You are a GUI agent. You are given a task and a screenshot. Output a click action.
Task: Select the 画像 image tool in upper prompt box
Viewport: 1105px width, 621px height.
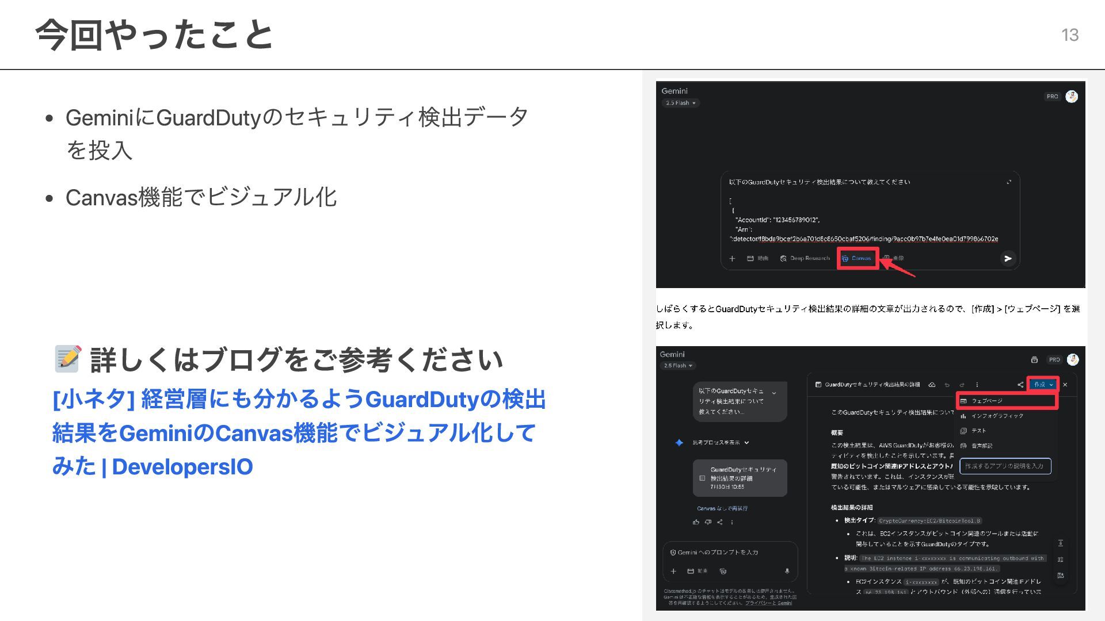click(894, 259)
